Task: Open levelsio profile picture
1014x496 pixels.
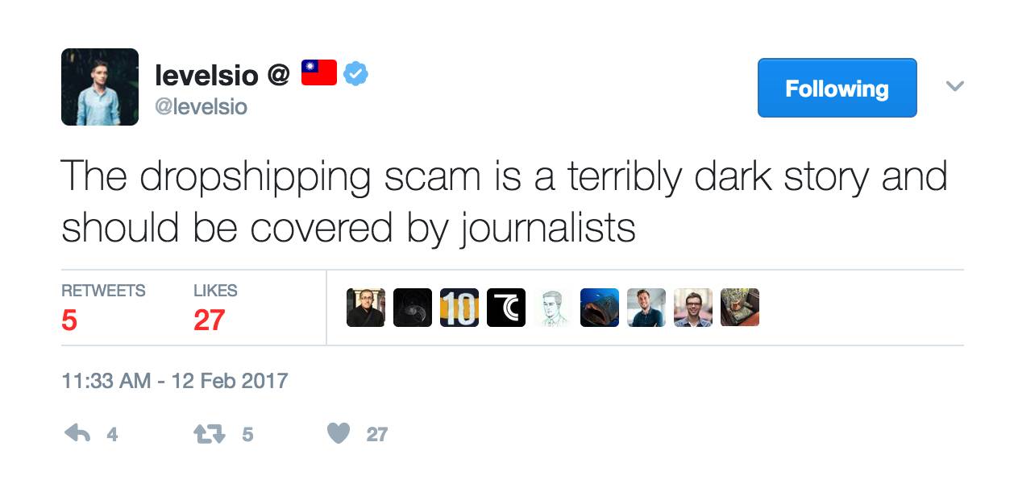Action: [x=100, y=87]
